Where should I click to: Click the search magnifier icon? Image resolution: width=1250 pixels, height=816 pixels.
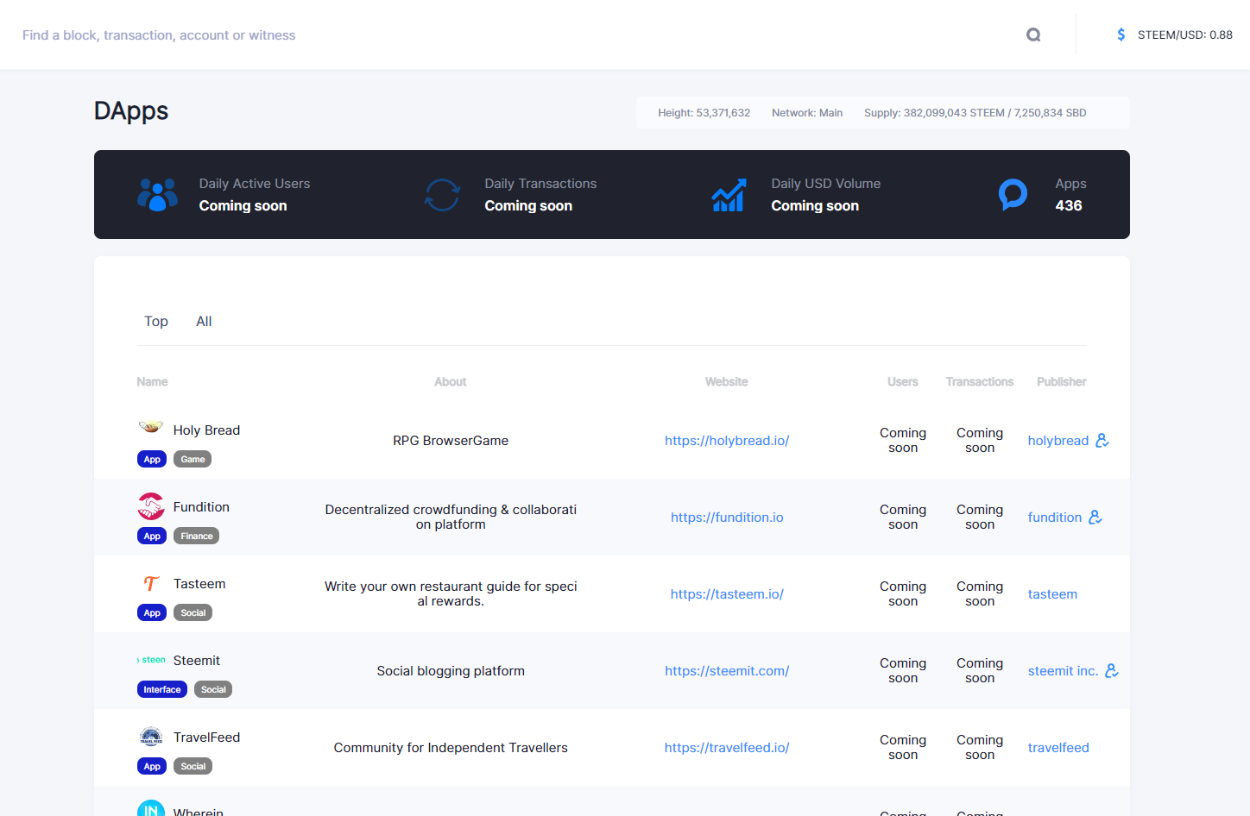click(1033, 35)
